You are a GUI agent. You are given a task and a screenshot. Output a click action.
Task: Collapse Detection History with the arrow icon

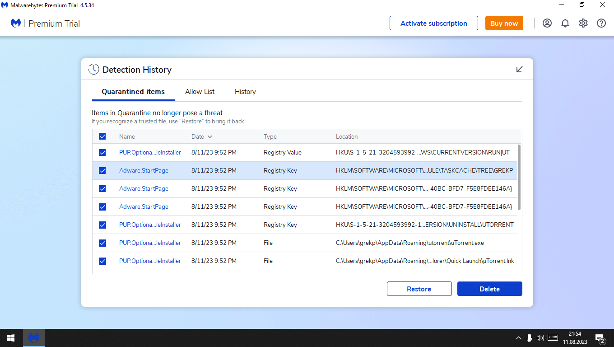click(520, 69)
